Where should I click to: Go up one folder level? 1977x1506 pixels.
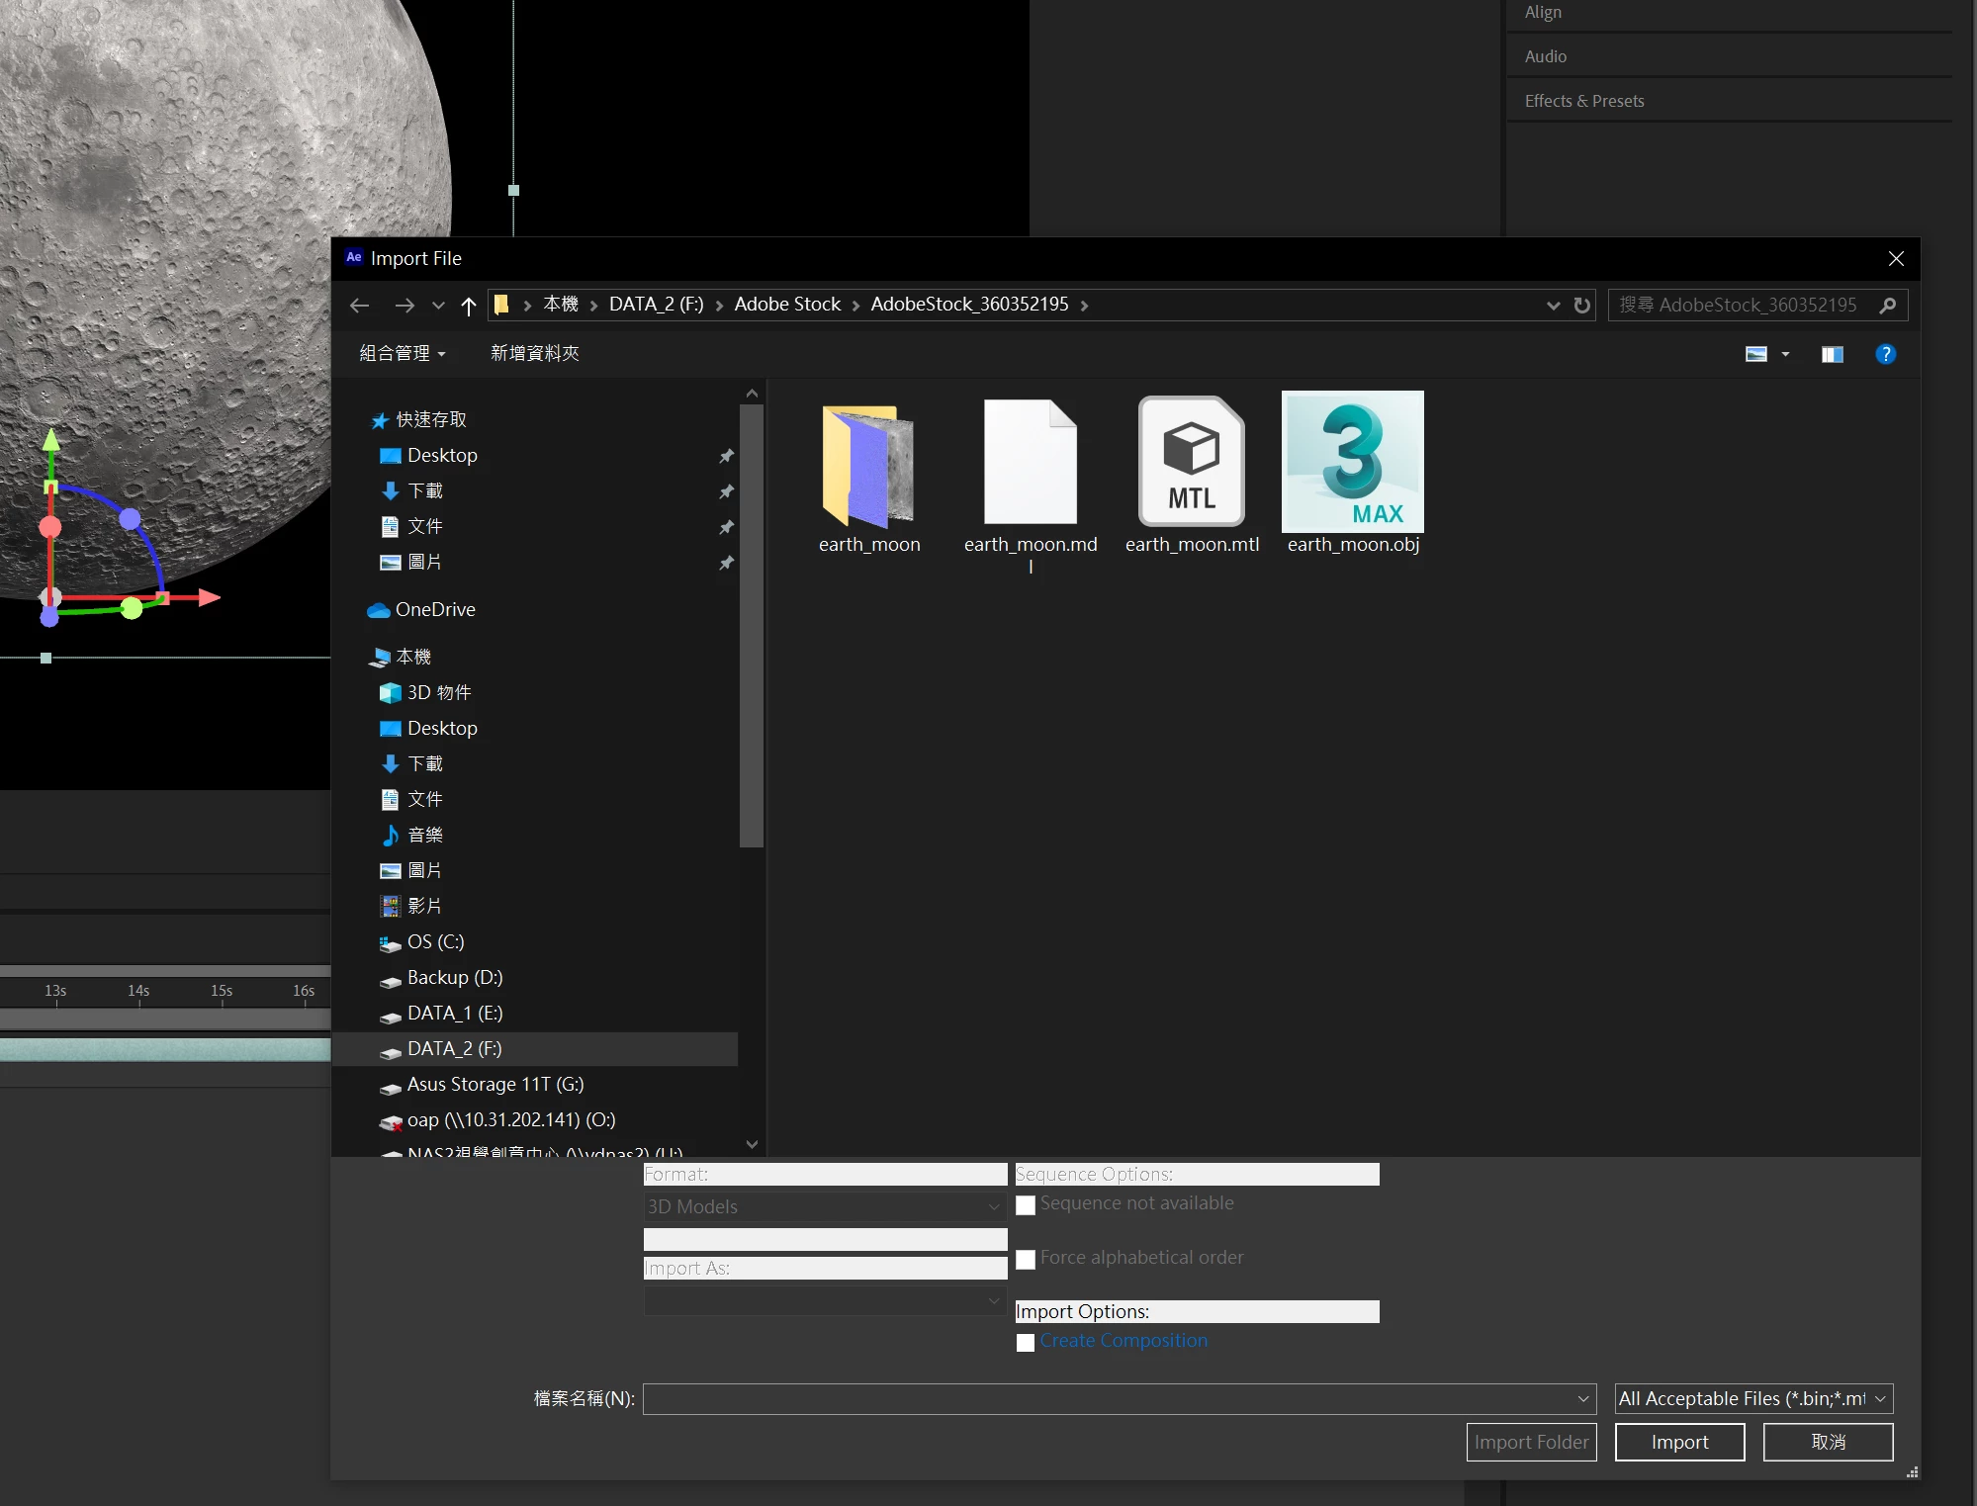click(x=469, y=306)
